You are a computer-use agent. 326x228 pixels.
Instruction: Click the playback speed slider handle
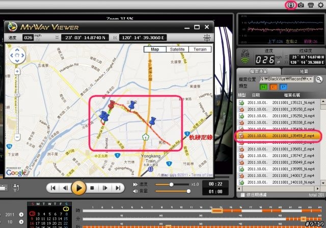click(x=171, y=185)
